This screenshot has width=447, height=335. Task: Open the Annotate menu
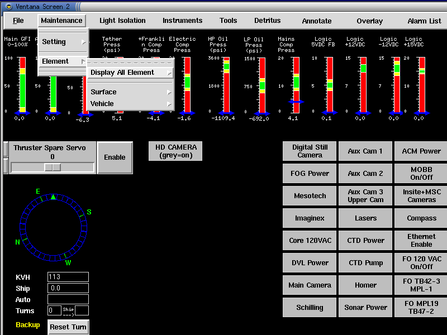click(x=317, y=21)
